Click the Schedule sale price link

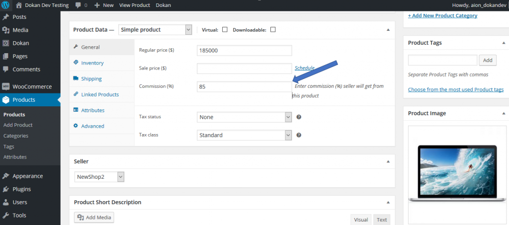pyautogui.click(x=305, y=68)
